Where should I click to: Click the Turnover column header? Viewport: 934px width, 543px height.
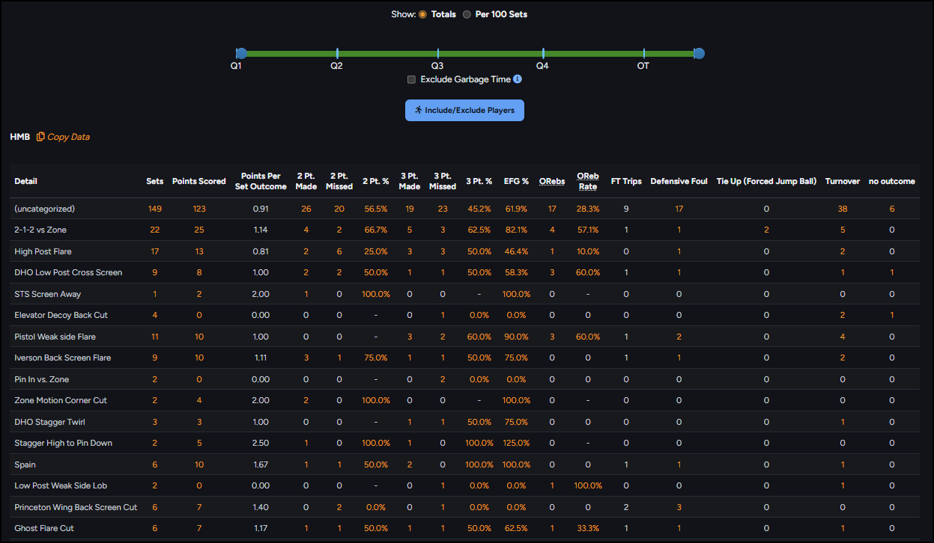pos(843,181)
